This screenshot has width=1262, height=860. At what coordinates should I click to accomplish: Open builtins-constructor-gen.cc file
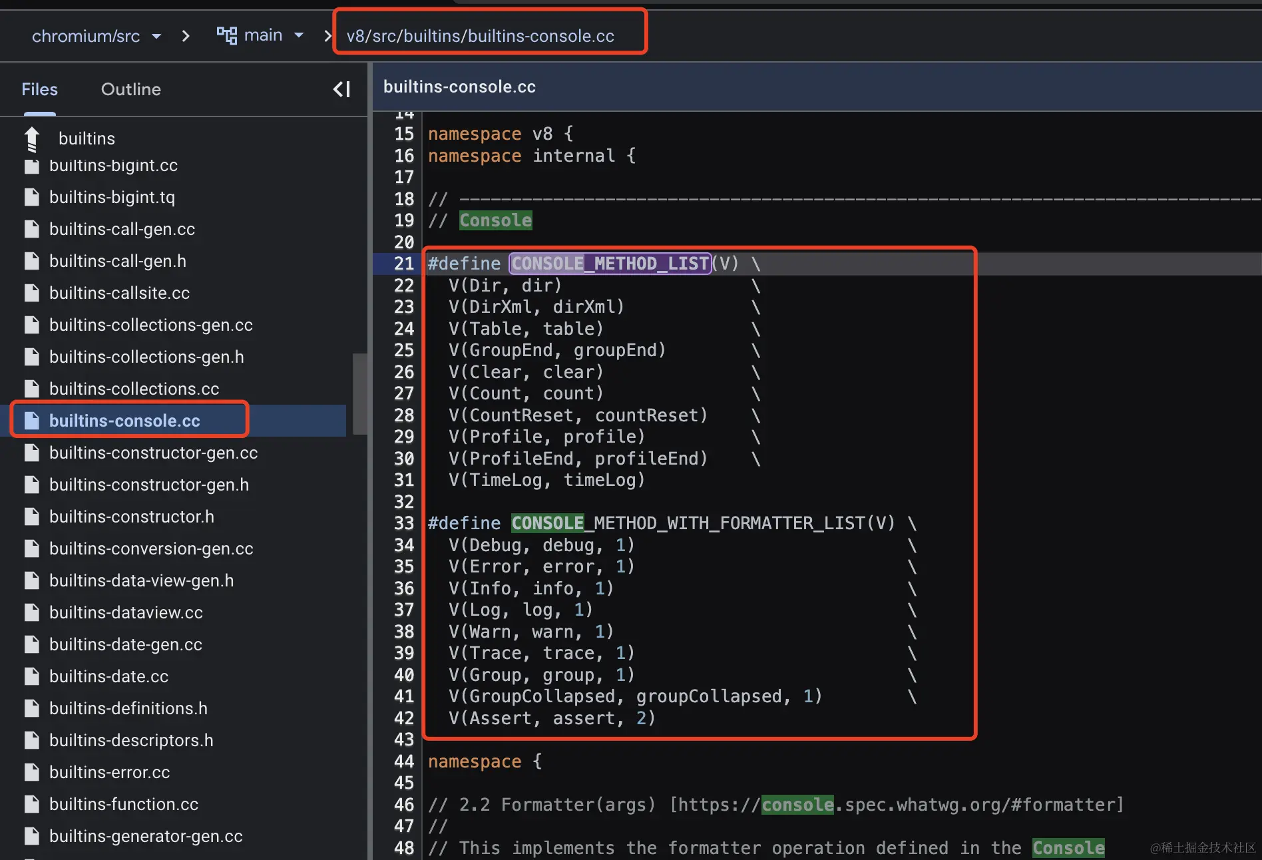[153, 453]
